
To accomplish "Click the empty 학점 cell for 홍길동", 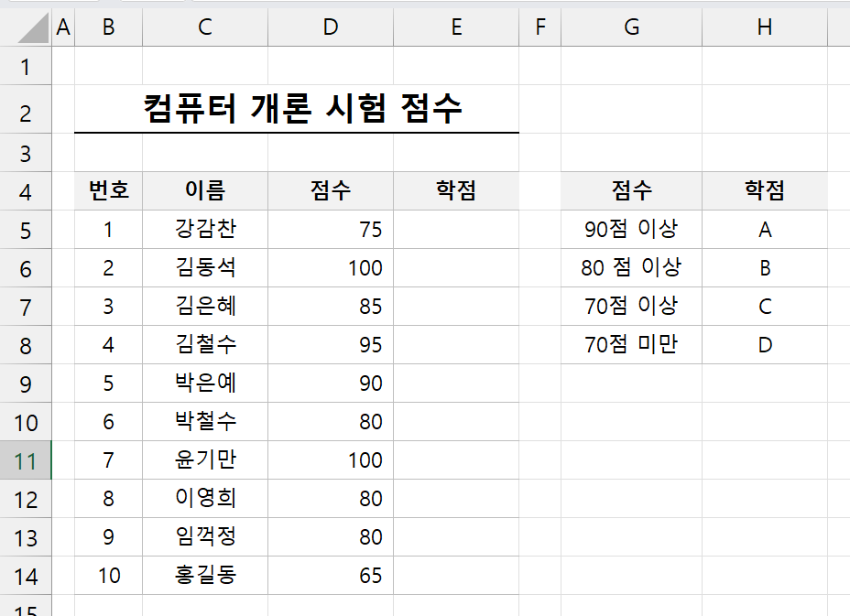I will [456, 576].
